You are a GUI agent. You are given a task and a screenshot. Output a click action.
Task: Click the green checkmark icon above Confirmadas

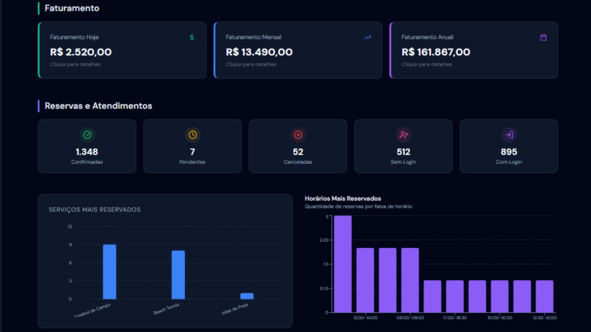(x=87, y=135)
